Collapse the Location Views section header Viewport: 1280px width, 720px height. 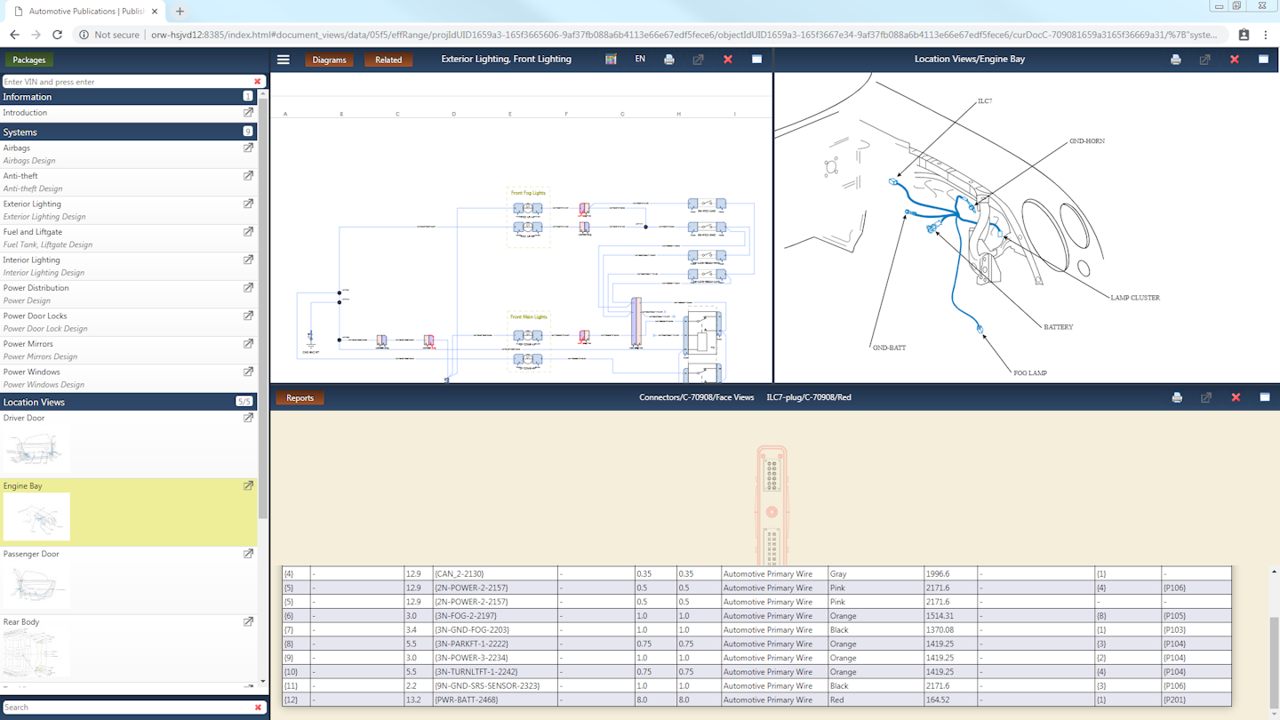pyautogui.click(x=129, y=402)
